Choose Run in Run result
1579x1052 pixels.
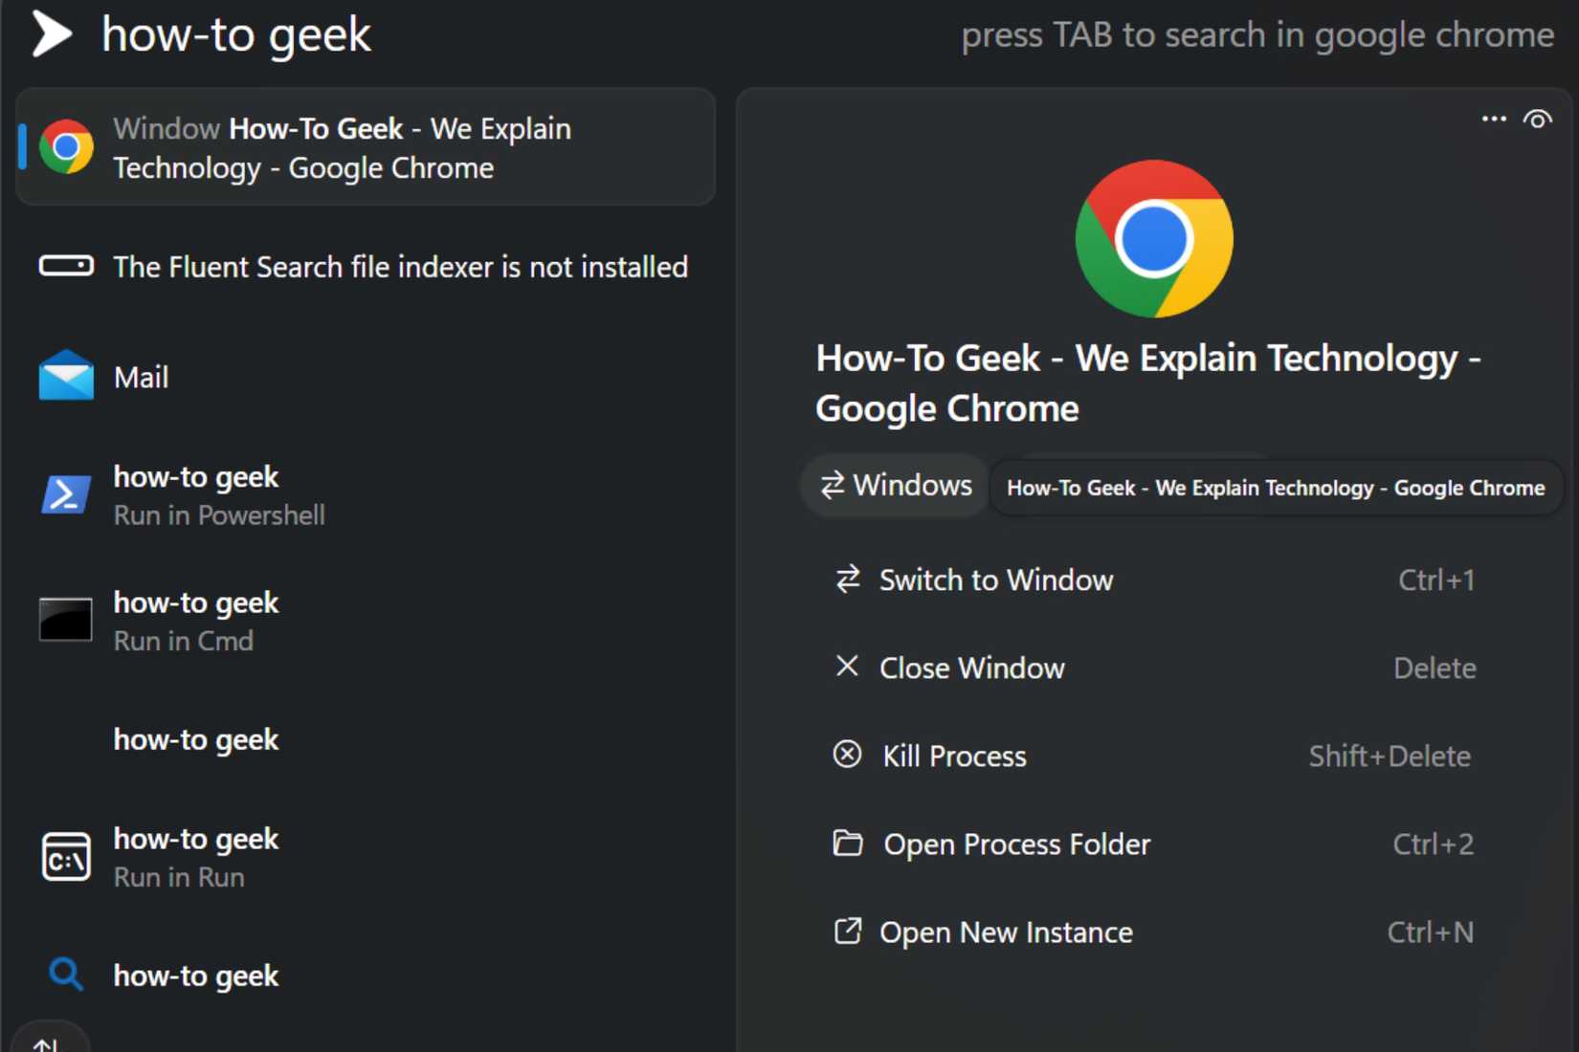point(366,857)
